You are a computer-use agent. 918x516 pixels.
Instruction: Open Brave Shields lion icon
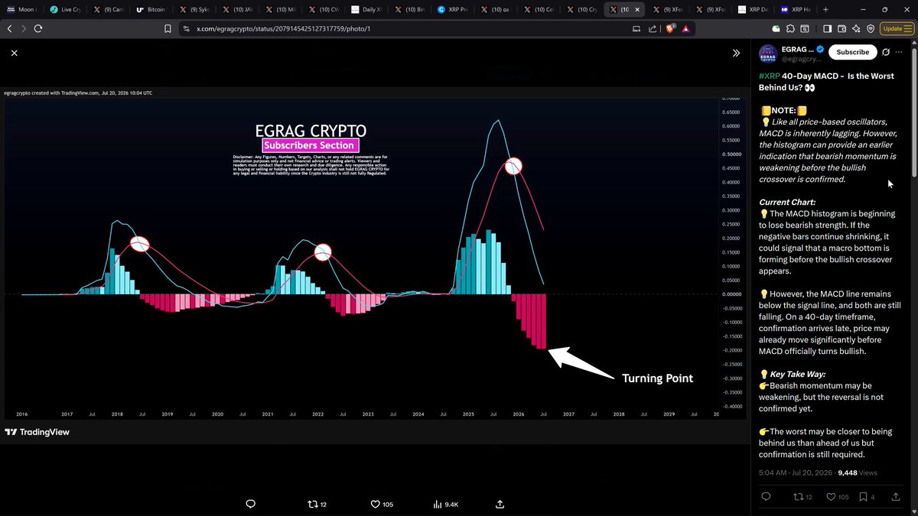669,29
